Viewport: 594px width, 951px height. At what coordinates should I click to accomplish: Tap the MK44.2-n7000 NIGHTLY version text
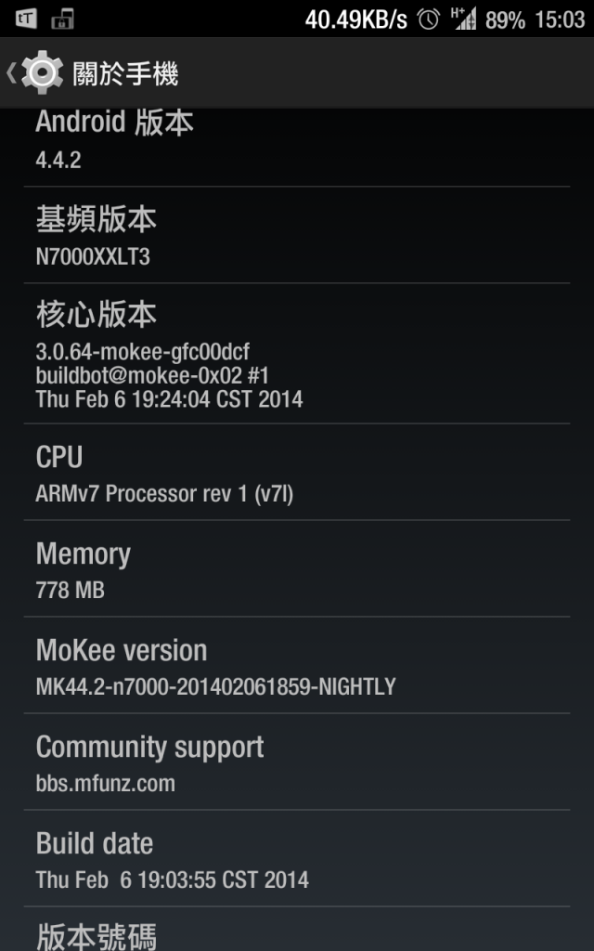point(215,686)
